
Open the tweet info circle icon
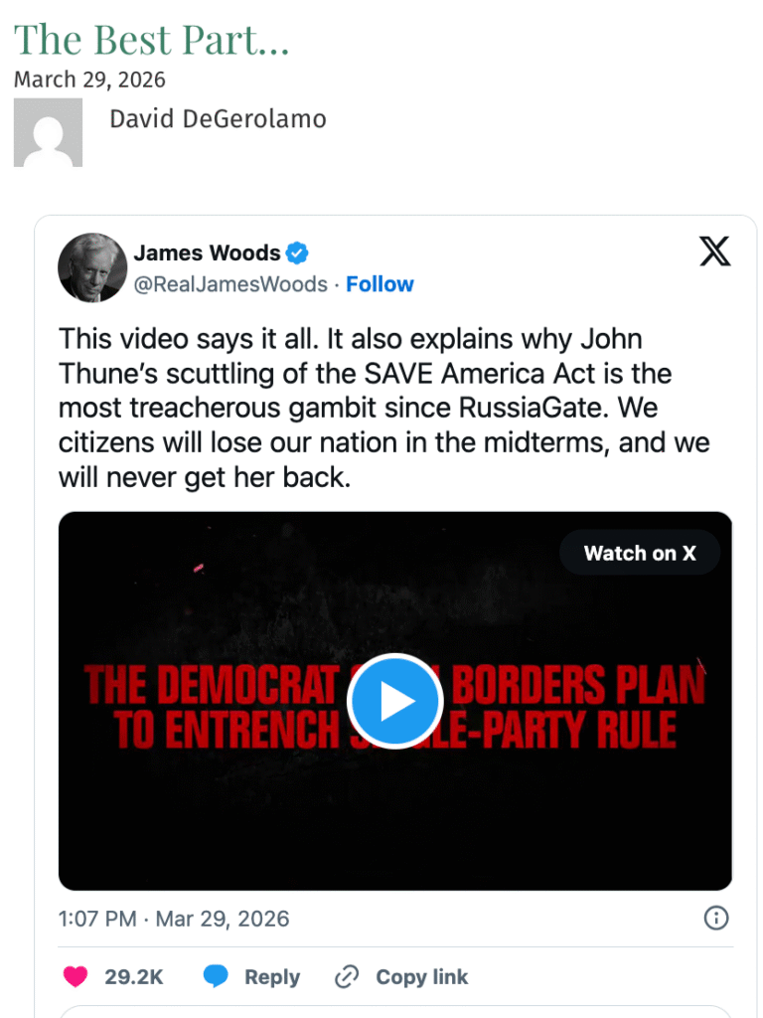click(716, 918)
